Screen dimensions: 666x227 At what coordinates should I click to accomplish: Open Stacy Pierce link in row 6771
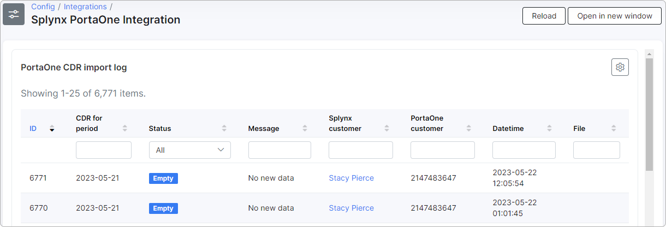point(351,178)
